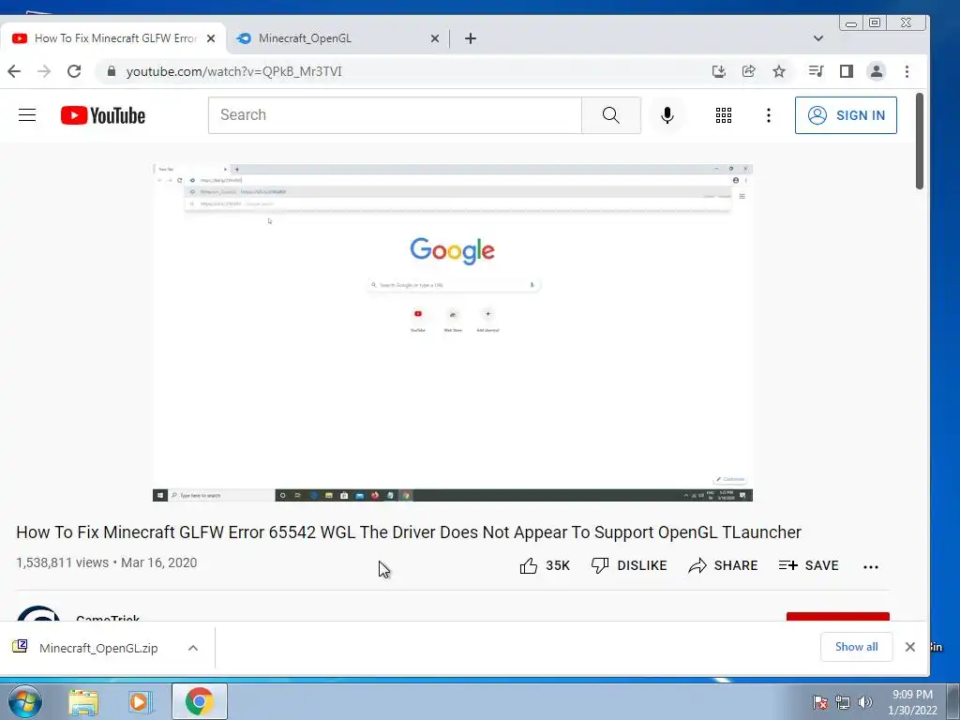Click into the YouTube Search field
Viewport: 960px width, 720px height.
click(395, 115)
